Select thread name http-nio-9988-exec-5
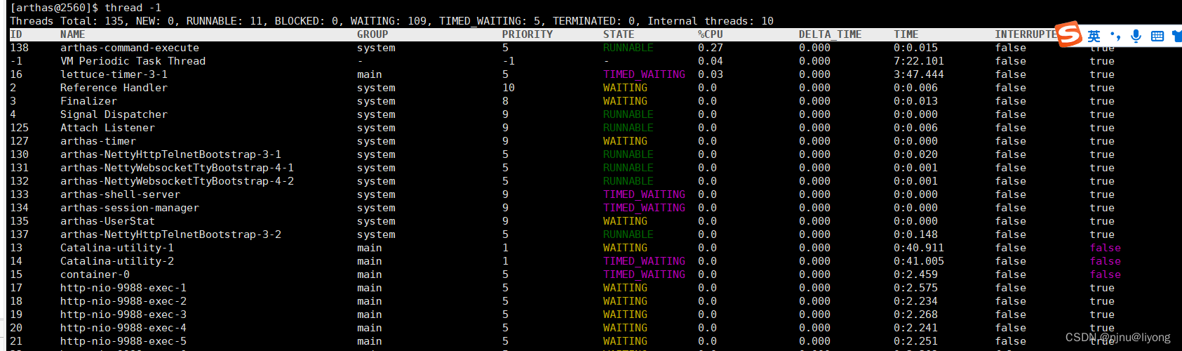This screenshot has width=1182, height=351. pyautogui.click(x=123, y=341)
